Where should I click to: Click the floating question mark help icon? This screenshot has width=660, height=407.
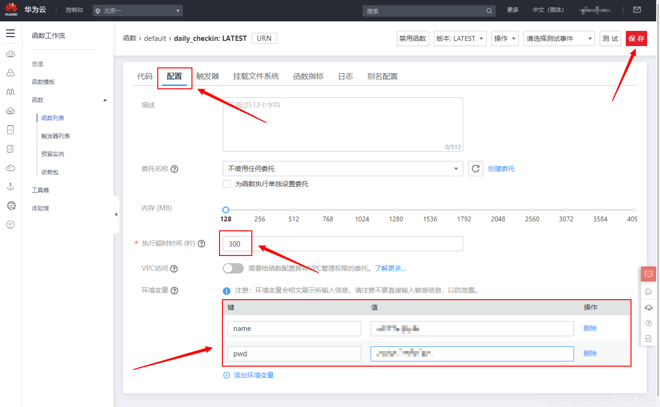[649, 323]
